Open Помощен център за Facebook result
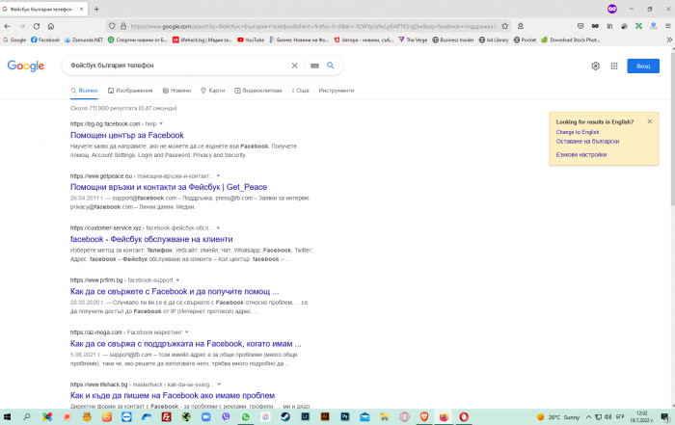This screenshot has width=675, height=425. [127, 135]
